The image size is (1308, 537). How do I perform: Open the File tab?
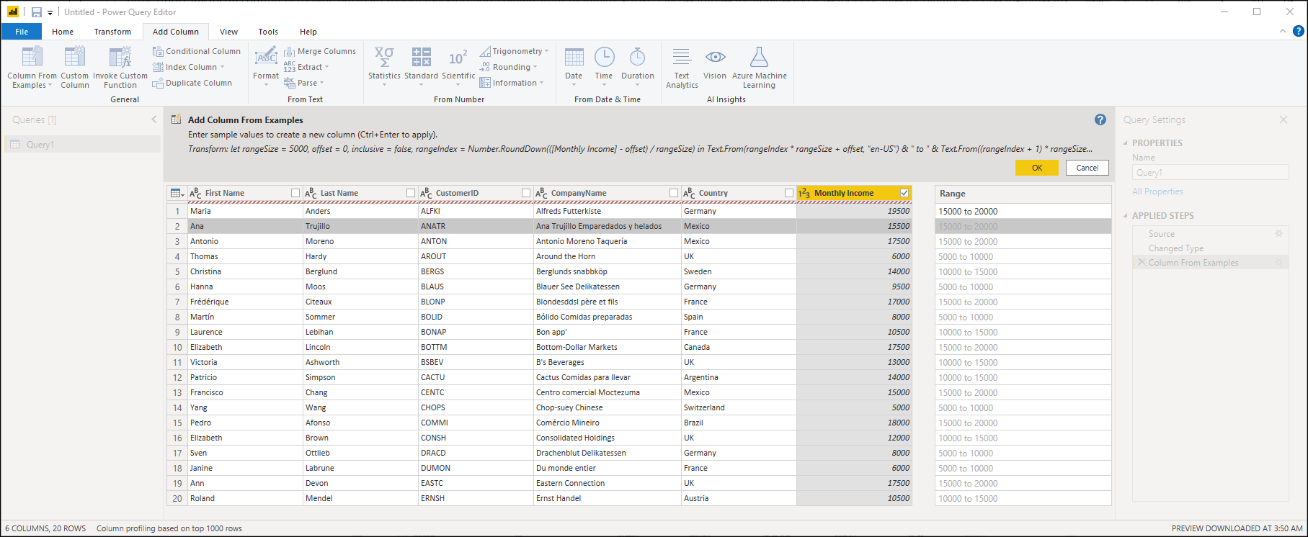pos(22,32)
